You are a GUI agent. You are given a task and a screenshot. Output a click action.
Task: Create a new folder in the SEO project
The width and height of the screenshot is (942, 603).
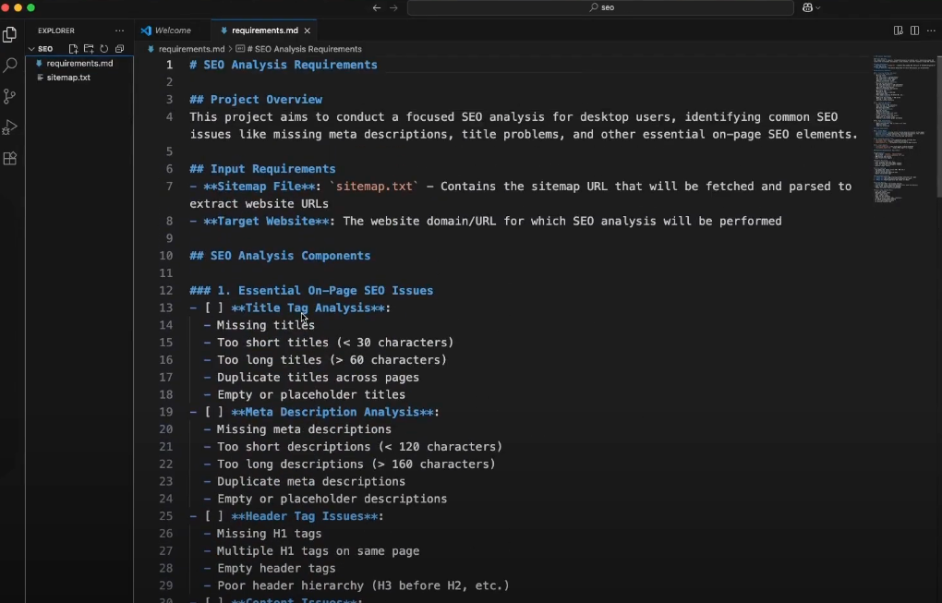coord(89,49)
